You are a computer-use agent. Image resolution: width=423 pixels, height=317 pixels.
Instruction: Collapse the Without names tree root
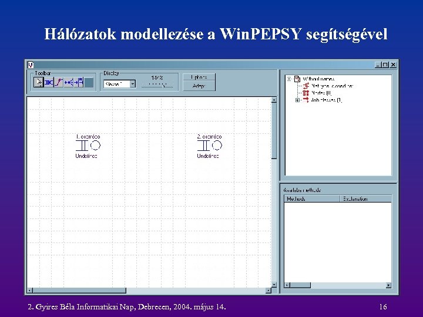[x=289, y=79]
